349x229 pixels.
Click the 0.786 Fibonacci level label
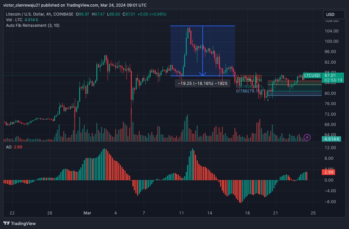tap(249, 91)
